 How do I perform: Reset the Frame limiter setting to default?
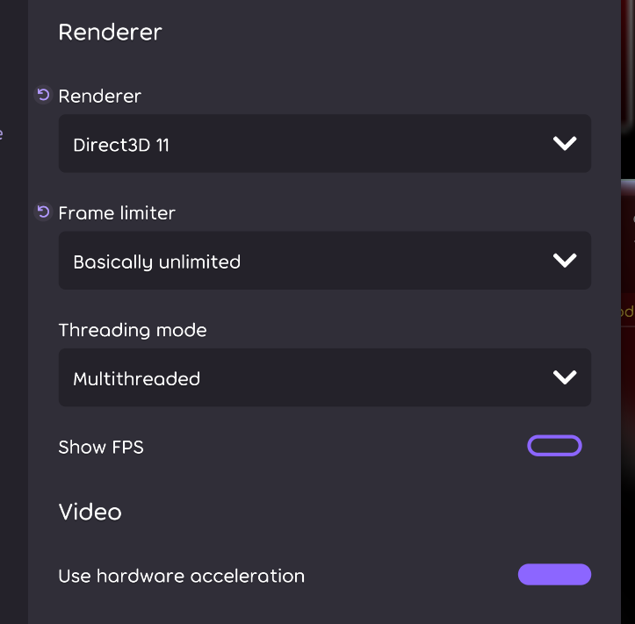[x=43, y=212]
